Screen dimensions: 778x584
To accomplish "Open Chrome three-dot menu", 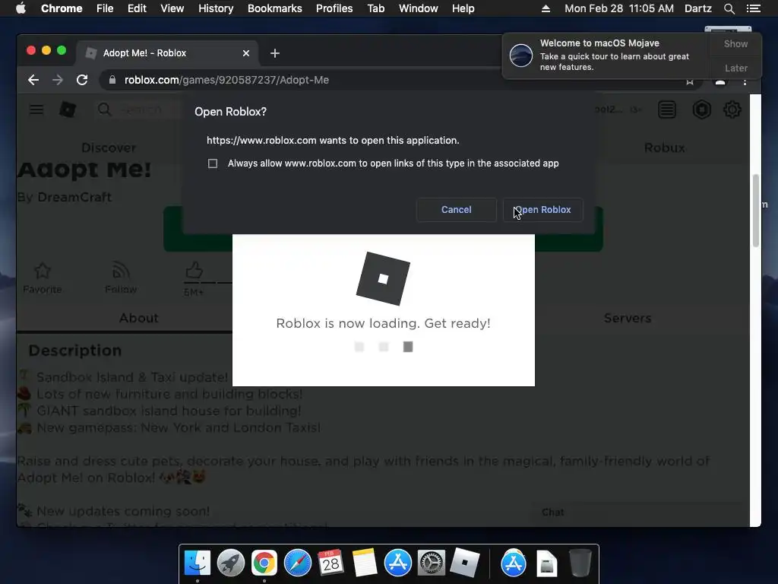I will coord(745,82).
